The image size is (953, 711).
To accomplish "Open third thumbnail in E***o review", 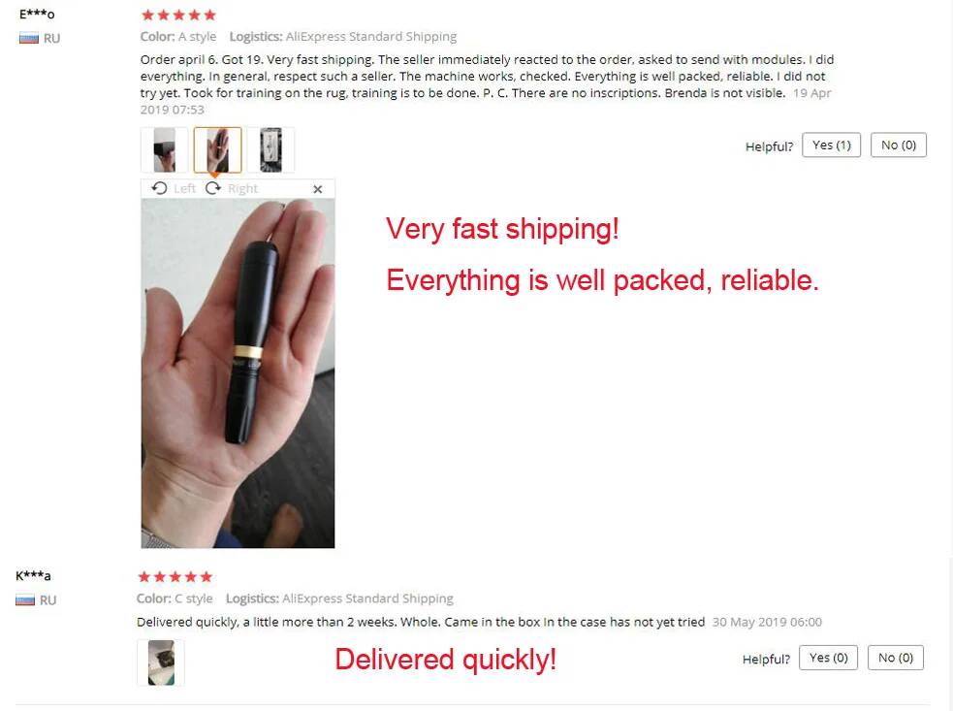I will (x=271, y=149).
